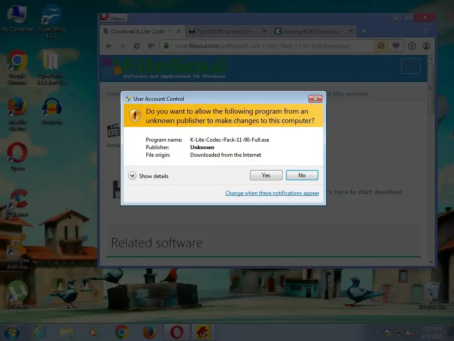Open Windows Explorer from taskbar
Screen dimensions: 454x341
67,332
